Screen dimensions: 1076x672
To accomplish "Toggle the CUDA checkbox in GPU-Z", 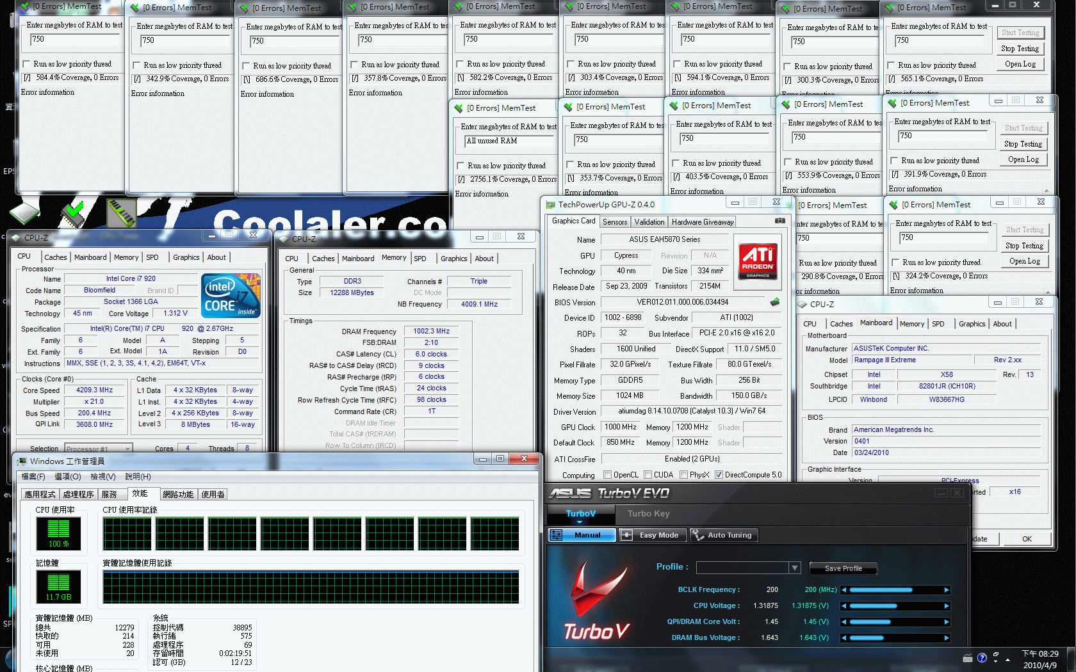I will coord(648,475).
